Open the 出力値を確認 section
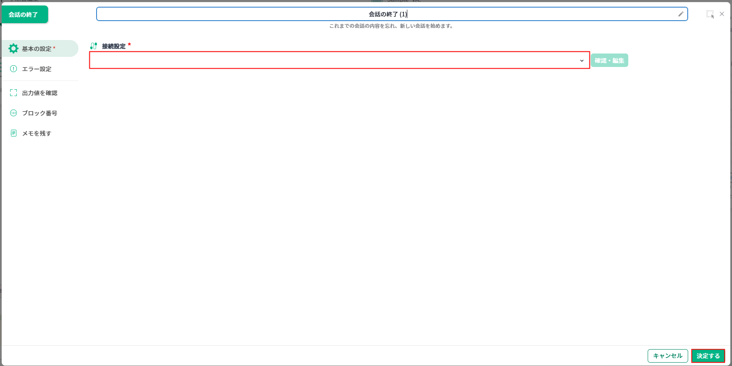This screenshot has width=732, height=366. (x=40, y=93)
